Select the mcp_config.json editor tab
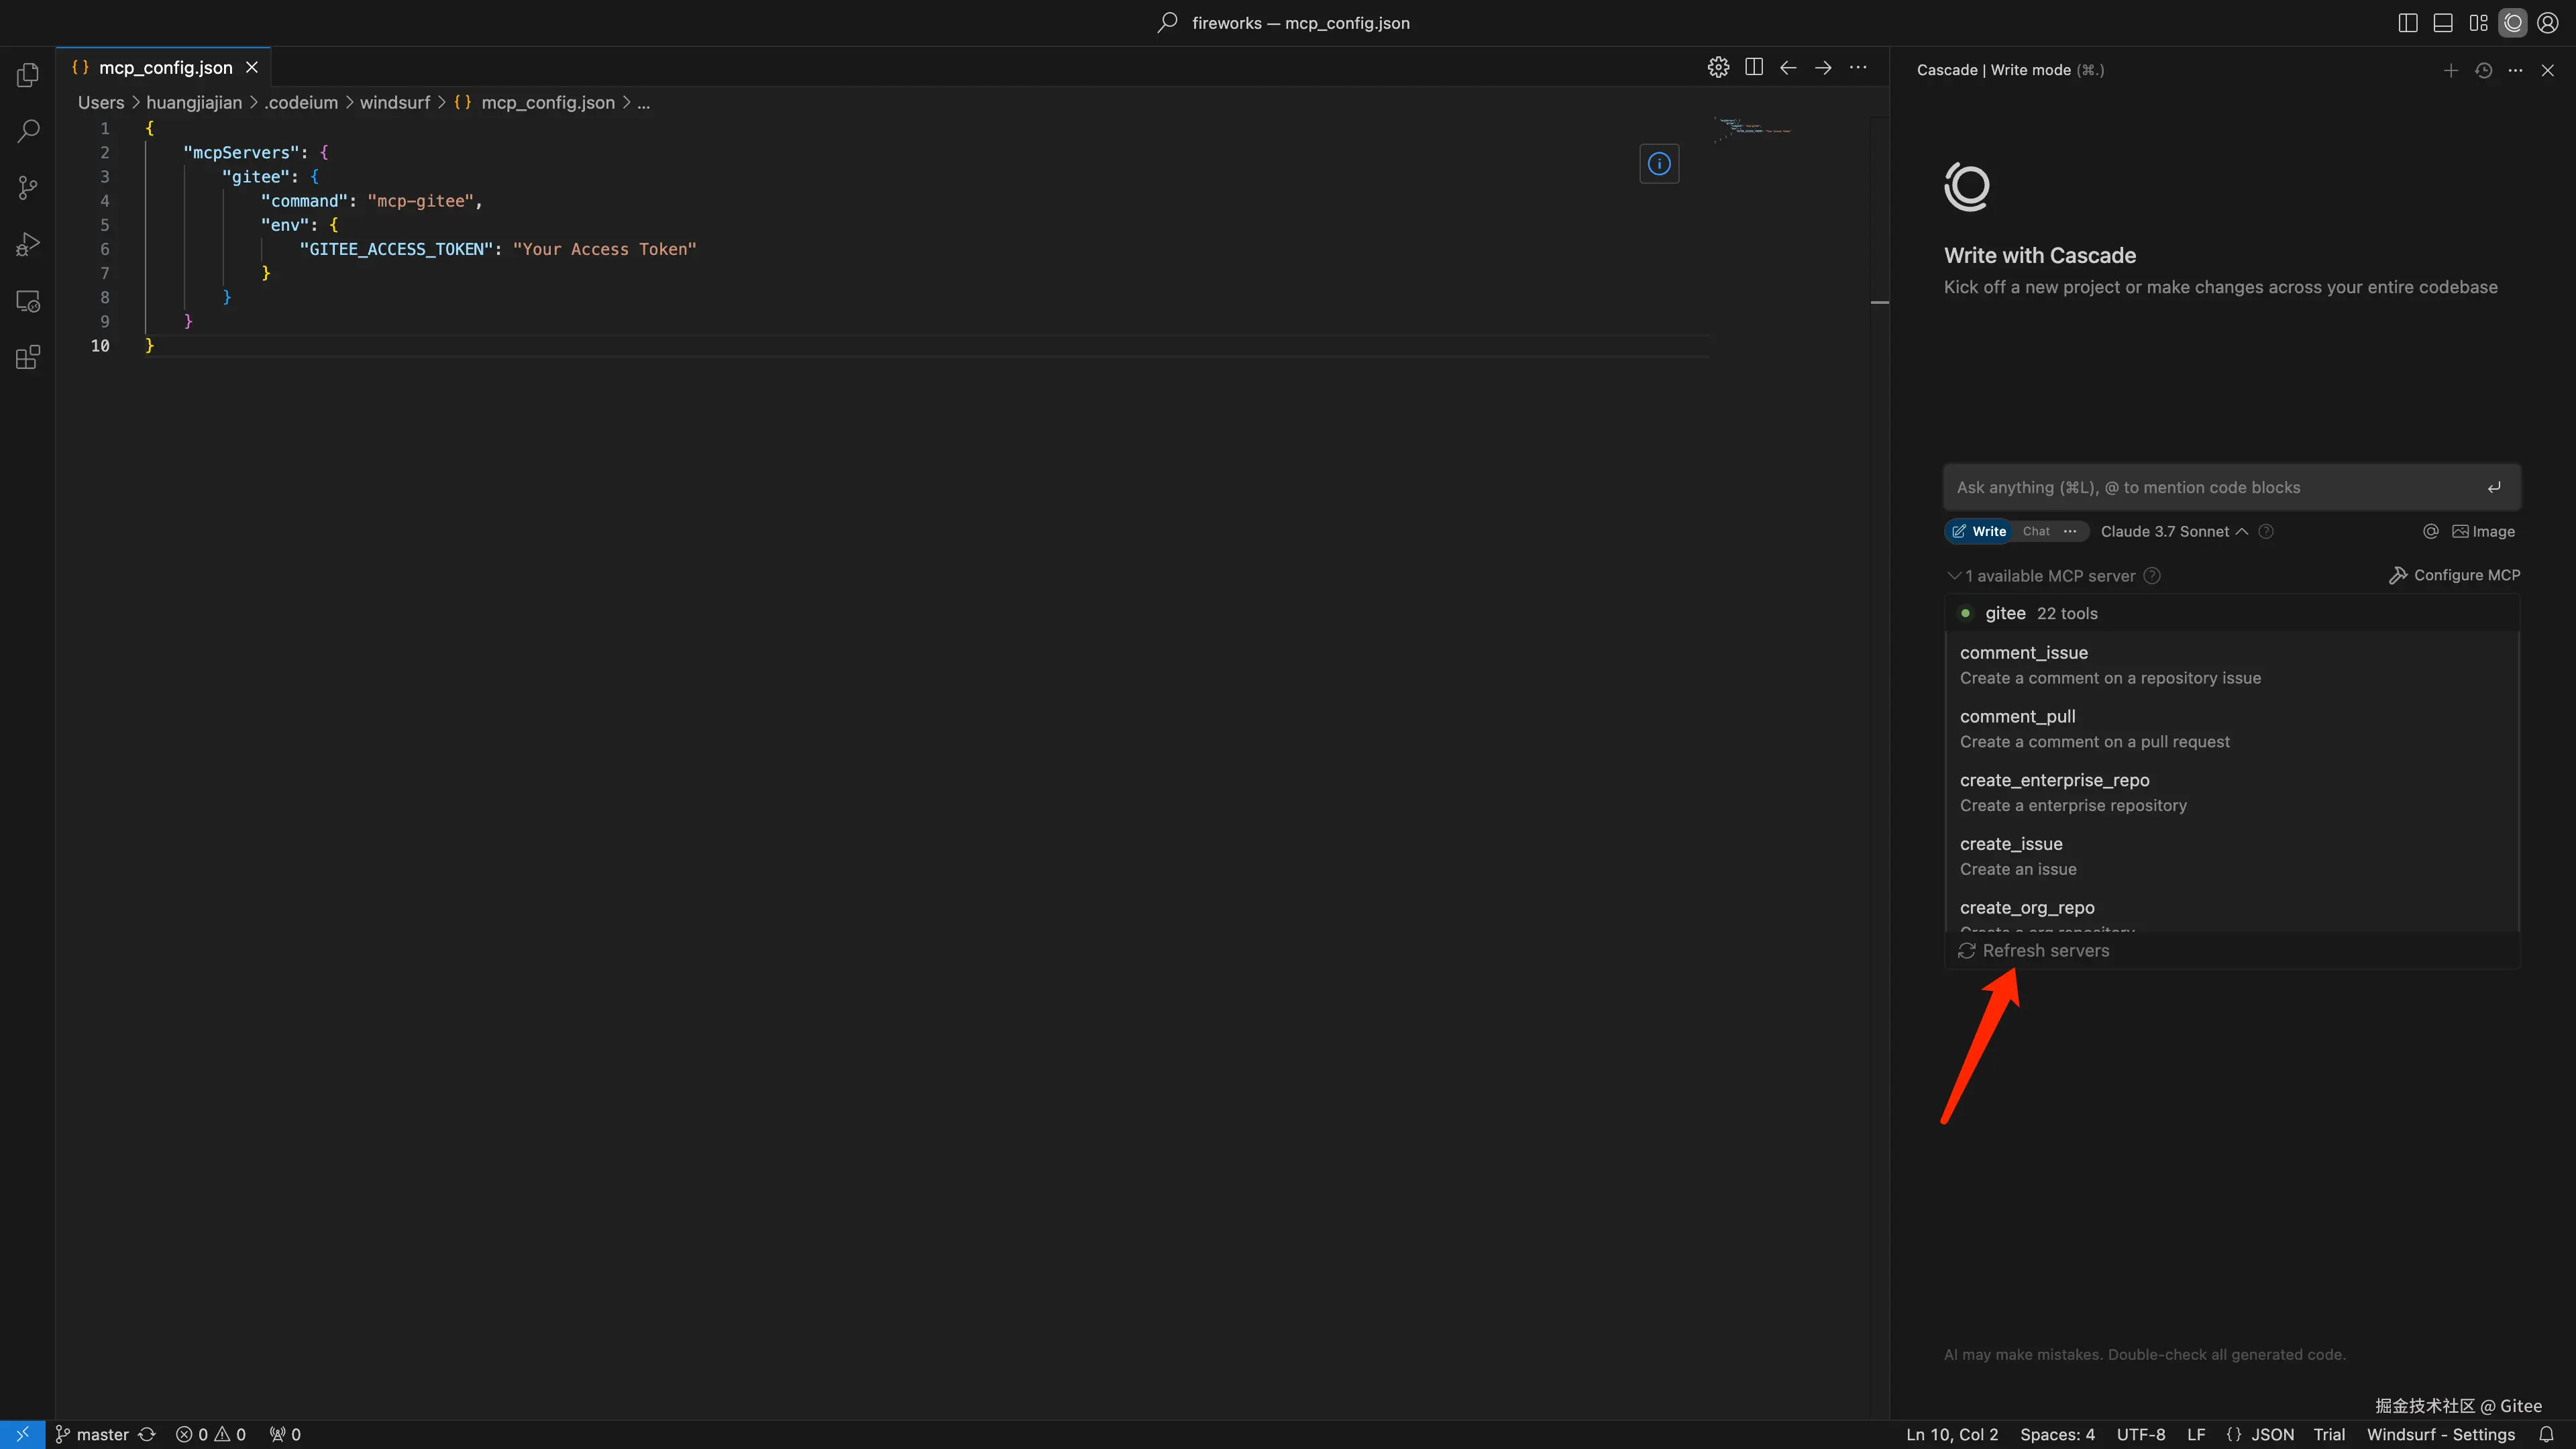The image size is (2576, 1449). (x=165, y=67)
